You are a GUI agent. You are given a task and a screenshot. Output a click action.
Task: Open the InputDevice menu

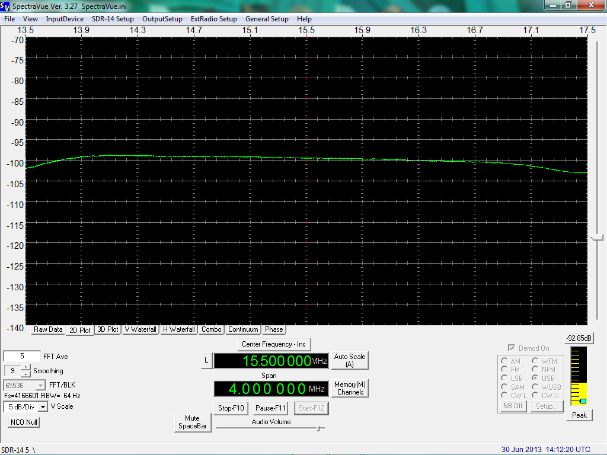[x=65, y=19]
